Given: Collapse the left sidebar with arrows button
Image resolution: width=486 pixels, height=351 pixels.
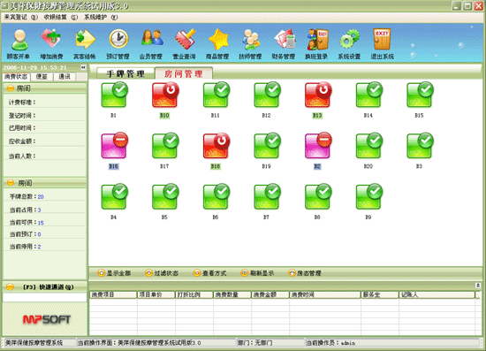Looking at the screenshot, I should point(83,67).
